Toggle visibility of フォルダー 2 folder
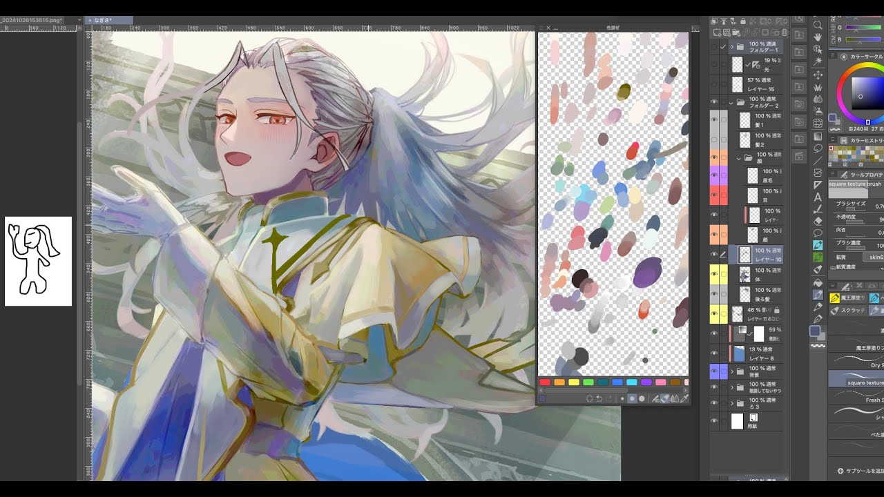 (714, 101)
